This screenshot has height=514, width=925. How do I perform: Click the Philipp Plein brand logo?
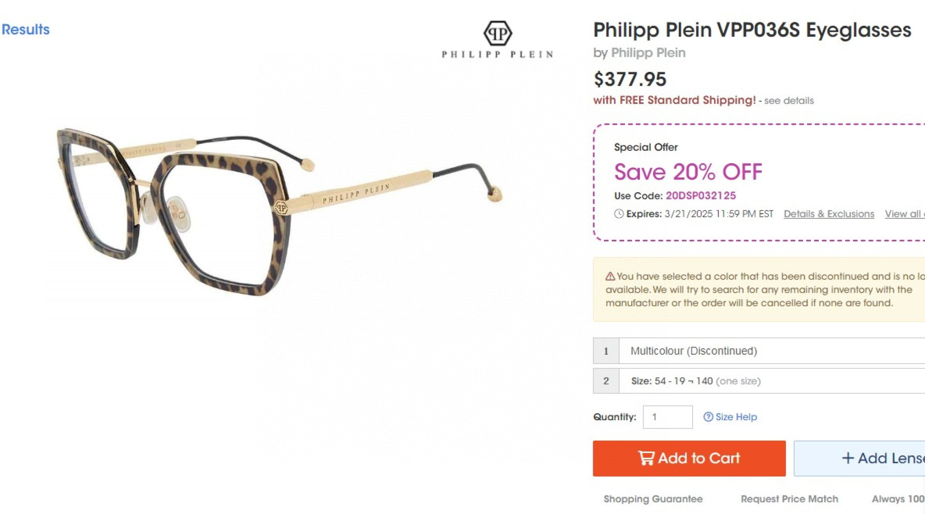(x=497, y=40)
